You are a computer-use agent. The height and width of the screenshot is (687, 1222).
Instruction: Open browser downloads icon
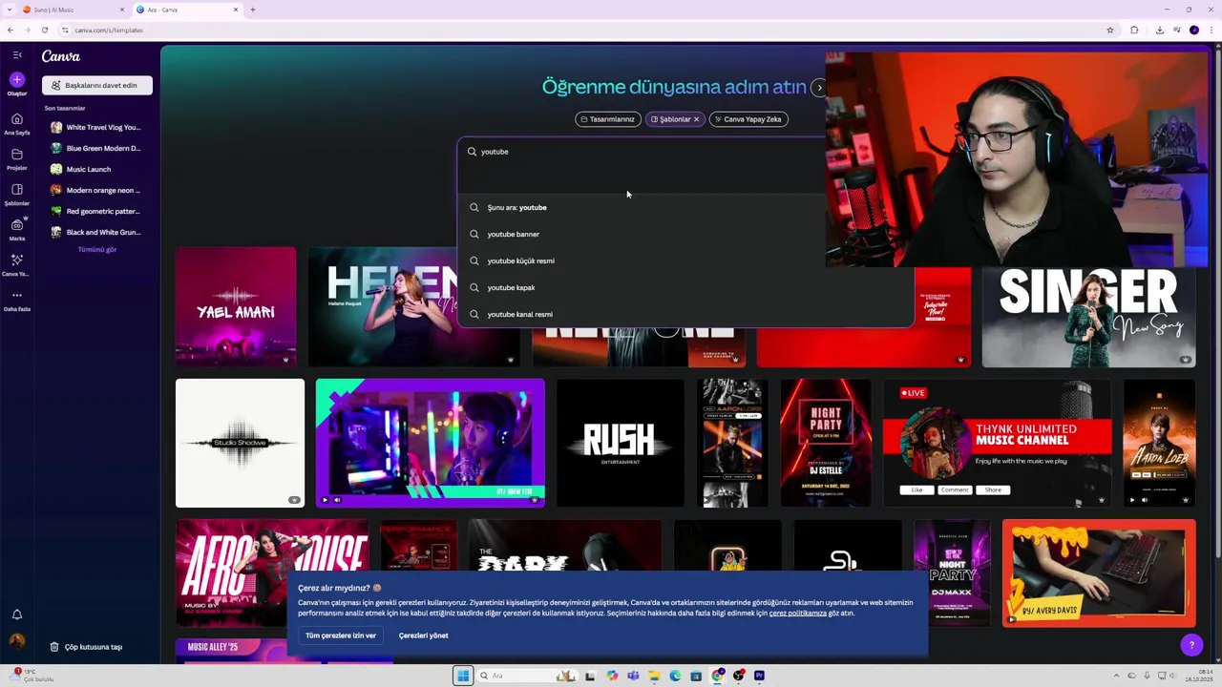tap(1159, 30)
